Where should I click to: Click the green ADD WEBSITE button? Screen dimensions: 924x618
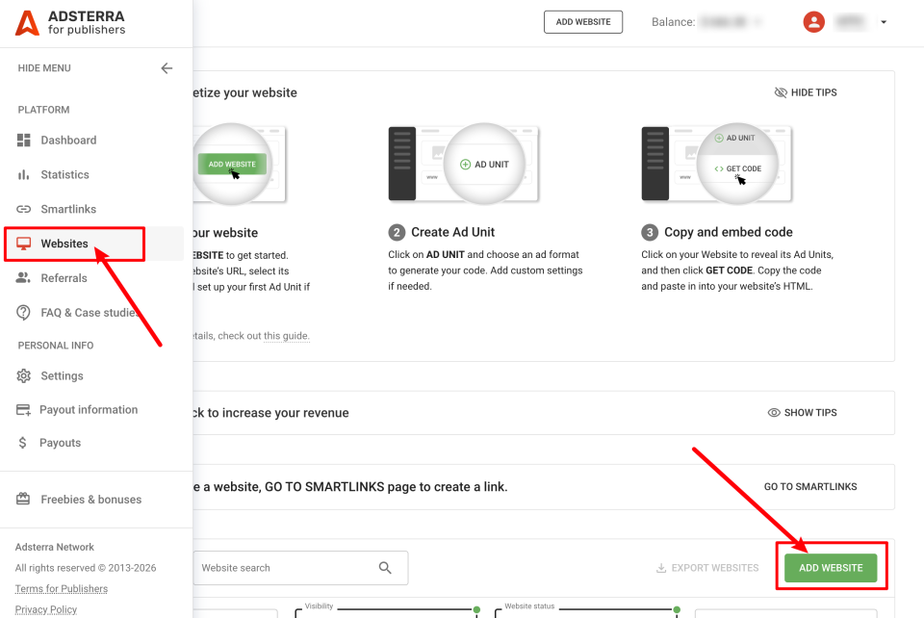[831, 568]
